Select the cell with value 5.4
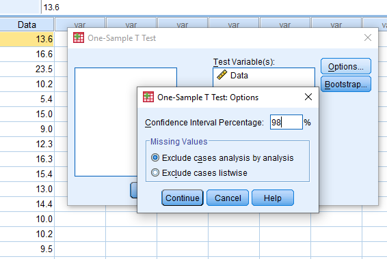 click(27, 99)
